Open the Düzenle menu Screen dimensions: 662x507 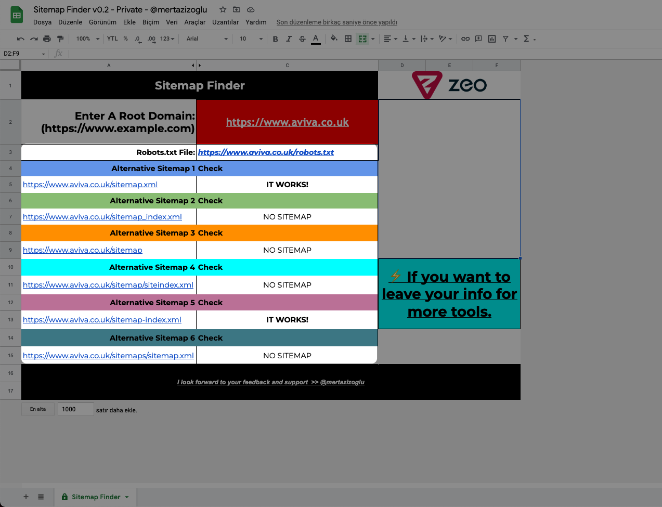(x=70, y=22)
